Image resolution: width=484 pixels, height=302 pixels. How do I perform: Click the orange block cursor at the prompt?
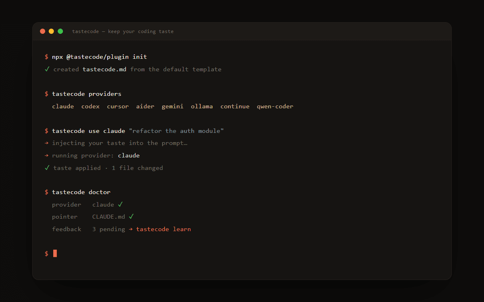tap(55, 253)
